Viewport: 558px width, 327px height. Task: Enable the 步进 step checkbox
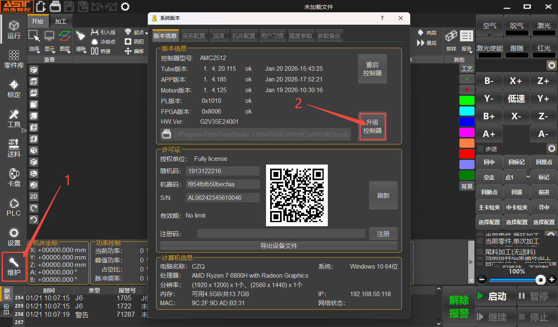tap(480, 148)
